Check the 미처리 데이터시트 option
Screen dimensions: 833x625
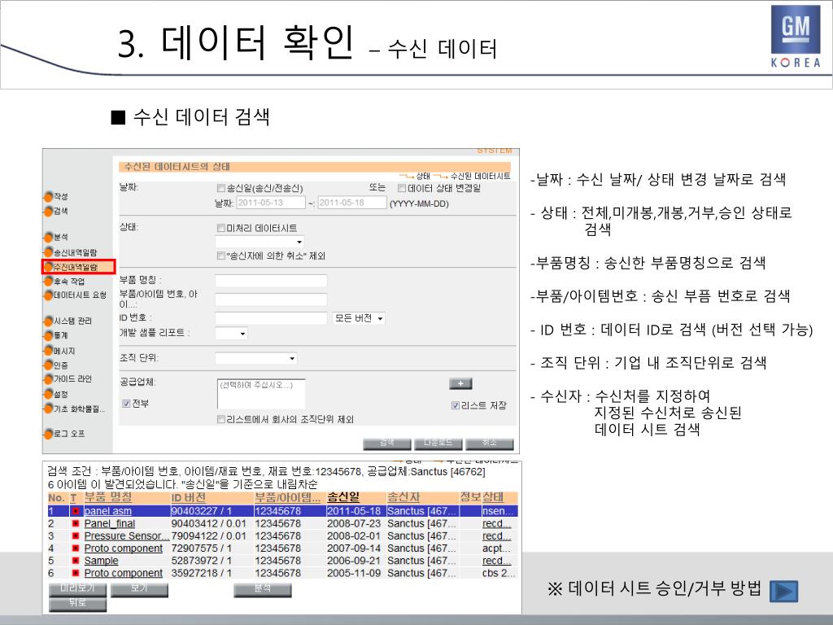[x=221, y=228]
